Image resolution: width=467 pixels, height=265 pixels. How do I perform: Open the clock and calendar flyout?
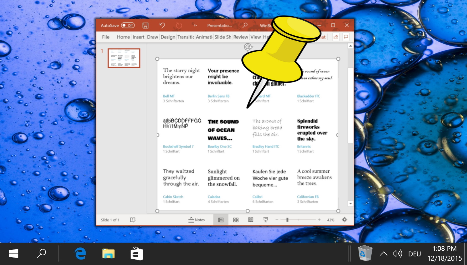coord(444,254)
